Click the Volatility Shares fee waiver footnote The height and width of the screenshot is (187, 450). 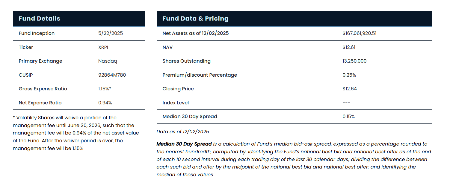(x=75, y=133)
